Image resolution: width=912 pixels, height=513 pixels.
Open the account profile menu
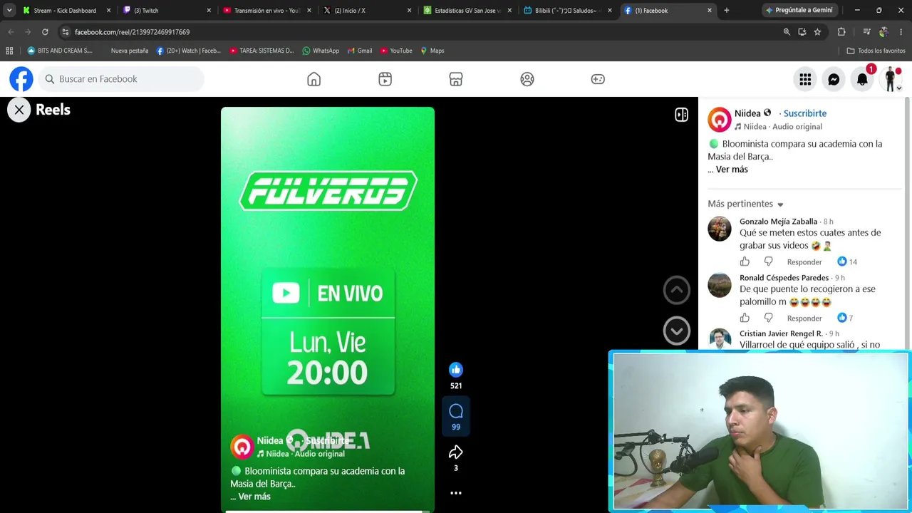pos(891,80)
